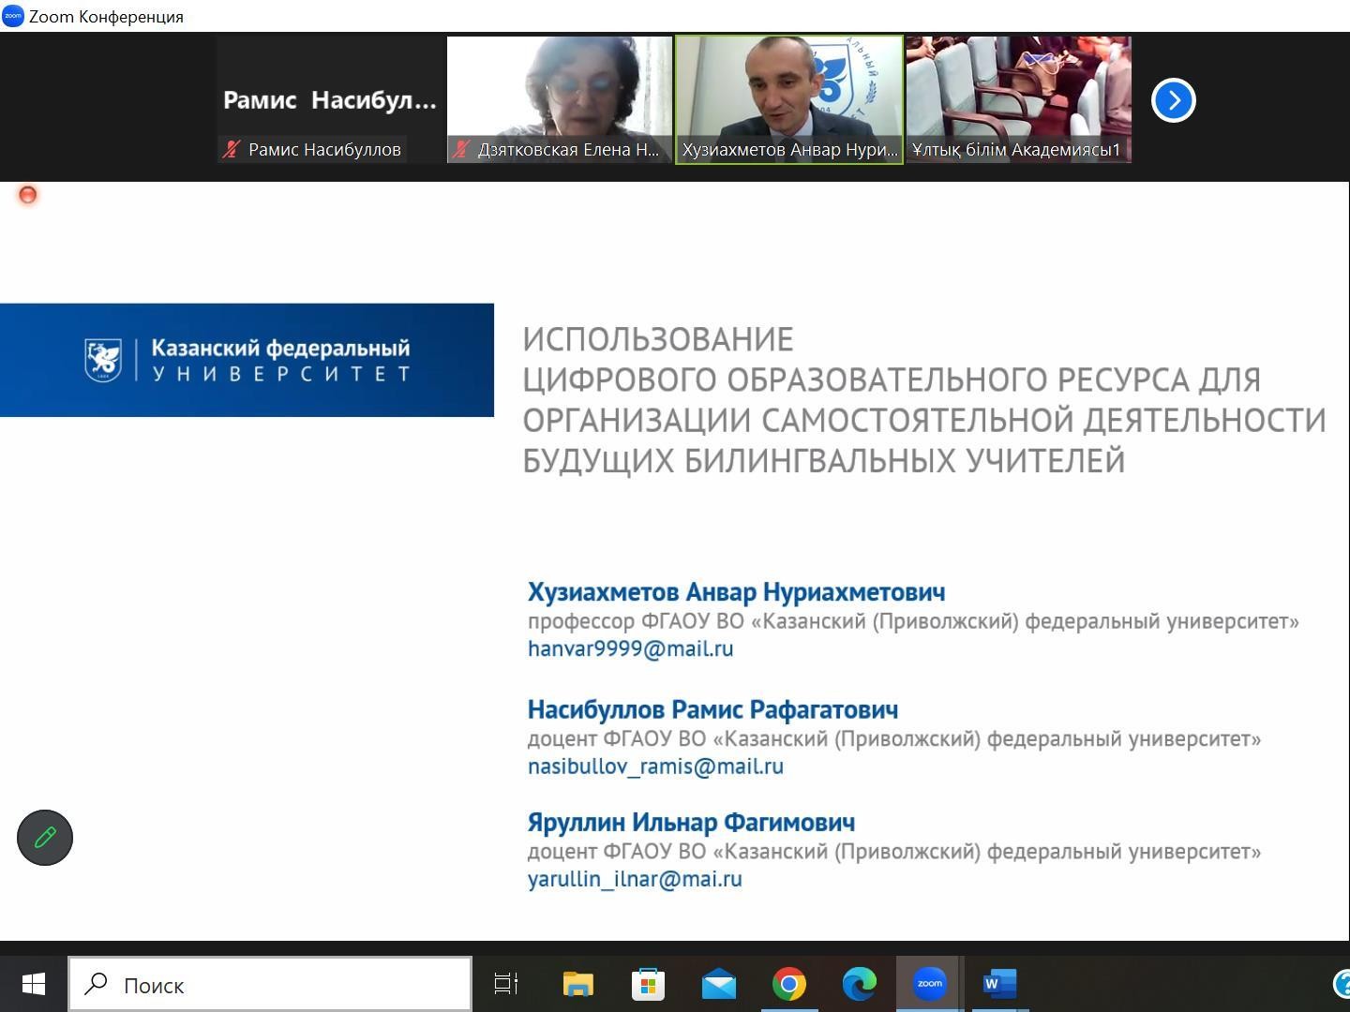Launch Google Chrome from the taskbar
The image size is (1350, 1012).
click(x=790, y=984)
